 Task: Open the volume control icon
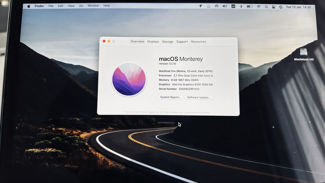225,6
